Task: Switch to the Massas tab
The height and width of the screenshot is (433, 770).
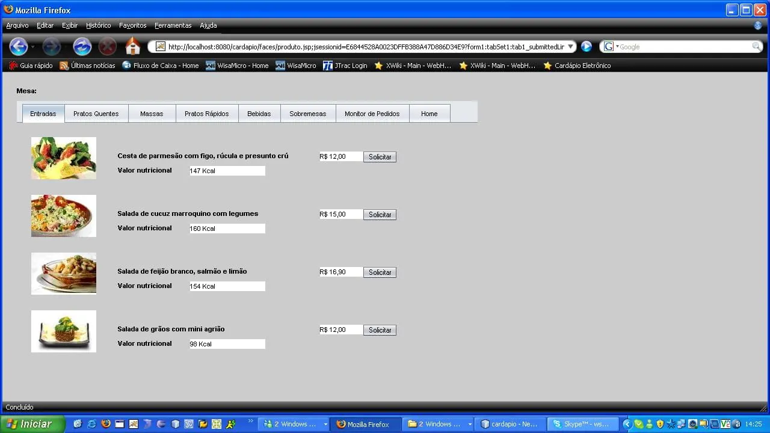Action: pos(152,114)
